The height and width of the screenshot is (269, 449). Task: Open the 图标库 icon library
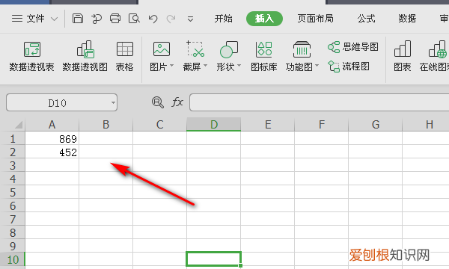click(263, 57)
